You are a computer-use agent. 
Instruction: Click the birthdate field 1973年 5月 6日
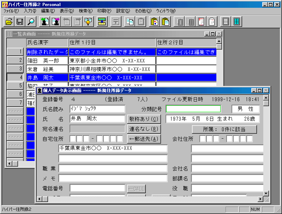(x=212, y=119)
